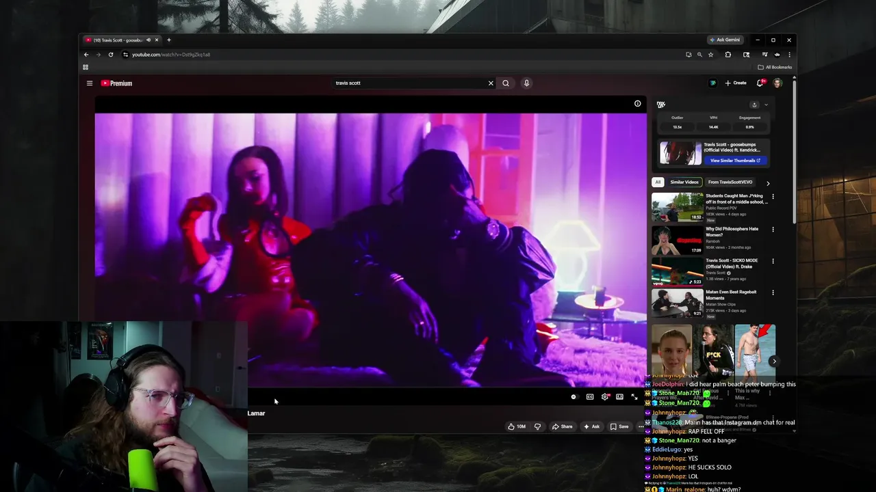Open options for Why Did Philosophers video
Image resolution: width=876 pixels, height=492 pixels.
tap(773, 230)
